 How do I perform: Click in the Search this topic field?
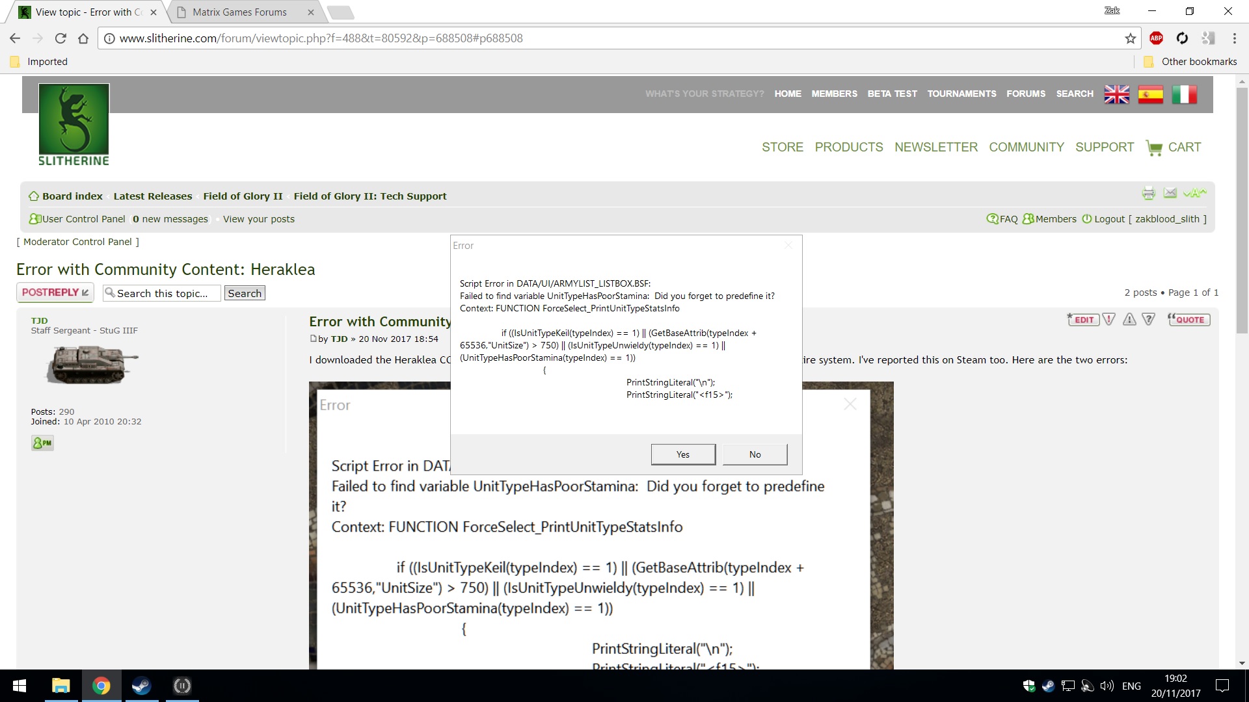pos(162,293)
